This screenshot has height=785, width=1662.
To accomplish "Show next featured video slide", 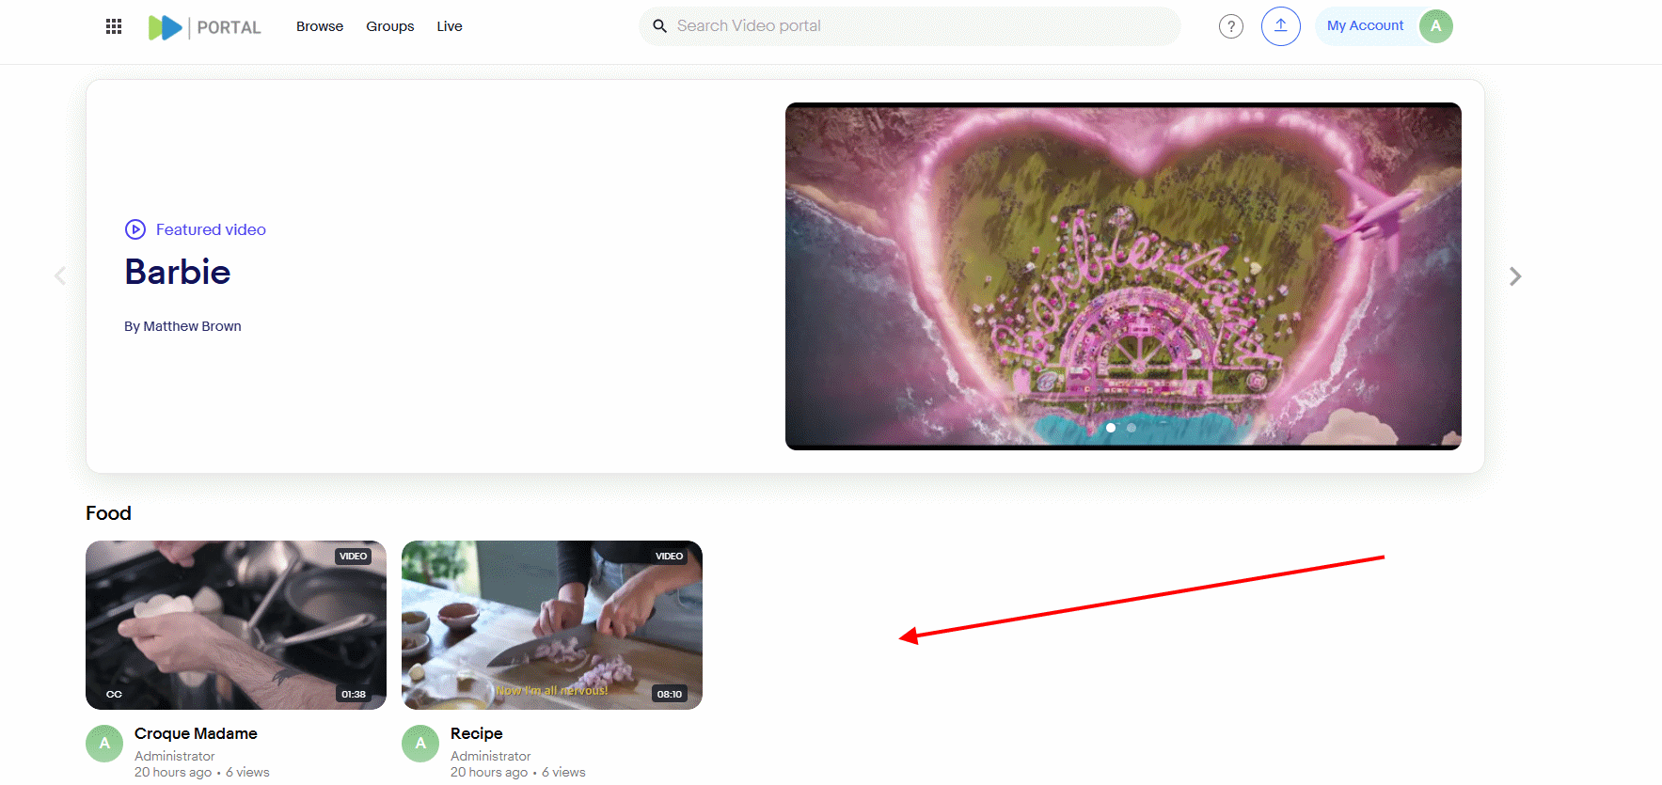I will click(1515, 276).
